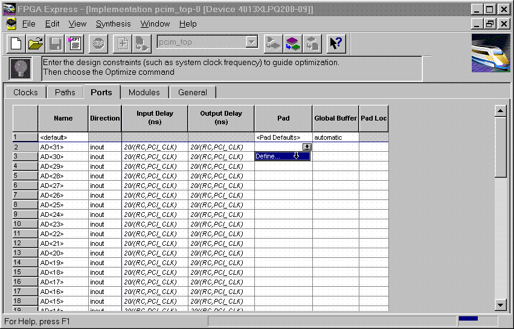Open the report (RPT) viewer icon

[x=75, y=43]
